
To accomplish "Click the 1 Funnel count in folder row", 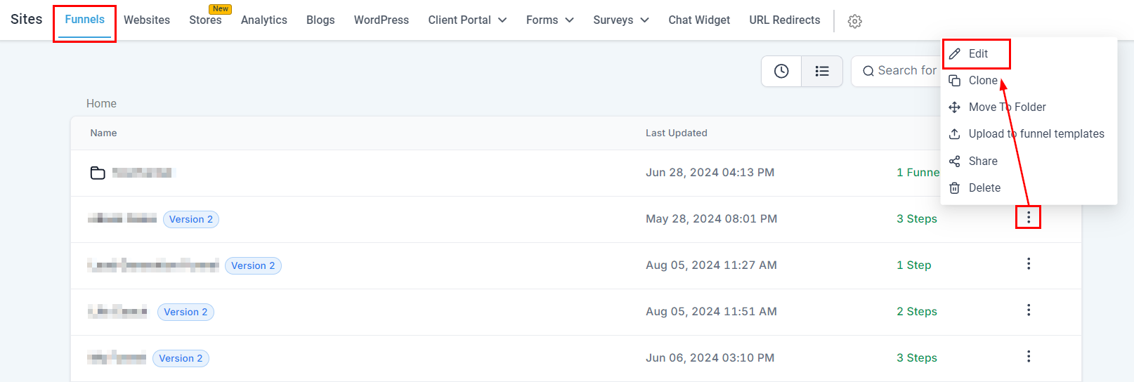I will pos(918,173).
